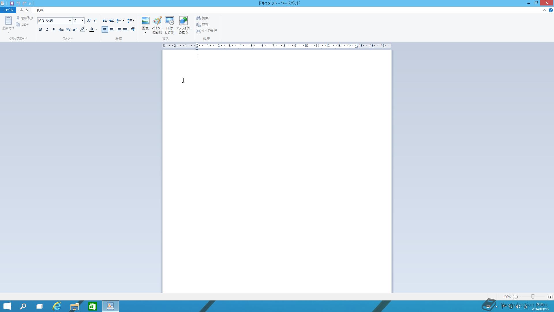Open the paragraph settings dialog icon
This screenshot has width=554, height=312.
pyautogui.click(x=132, y=29)
